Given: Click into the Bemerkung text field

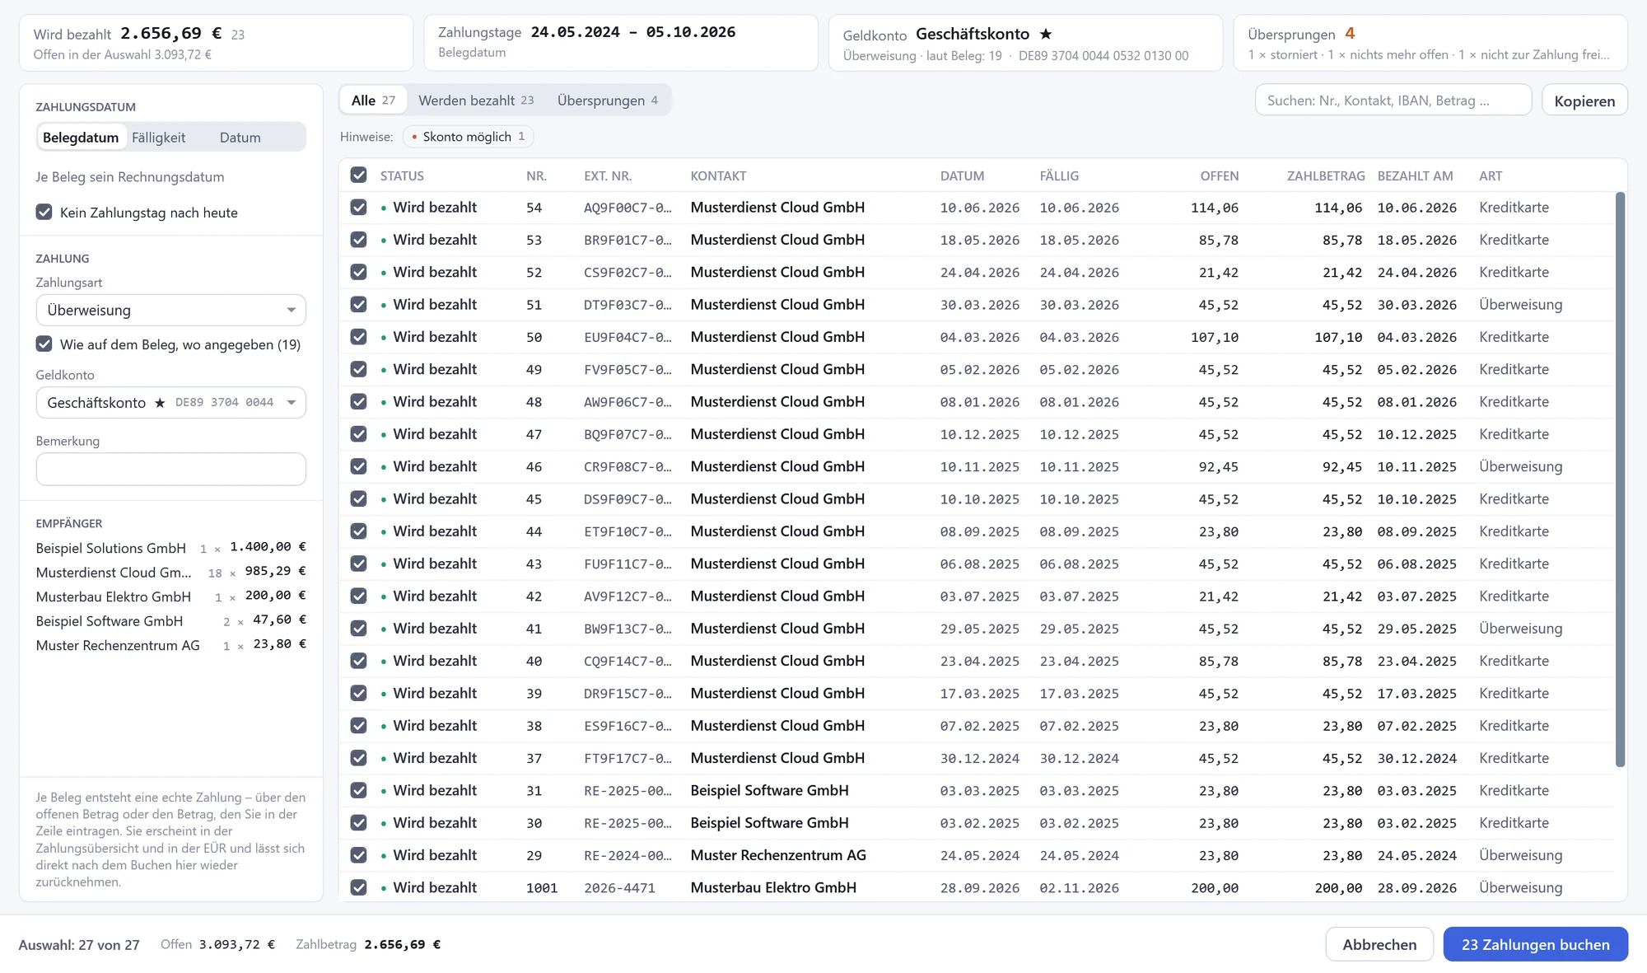Looking at the screenshot, I should coord(170,469).
